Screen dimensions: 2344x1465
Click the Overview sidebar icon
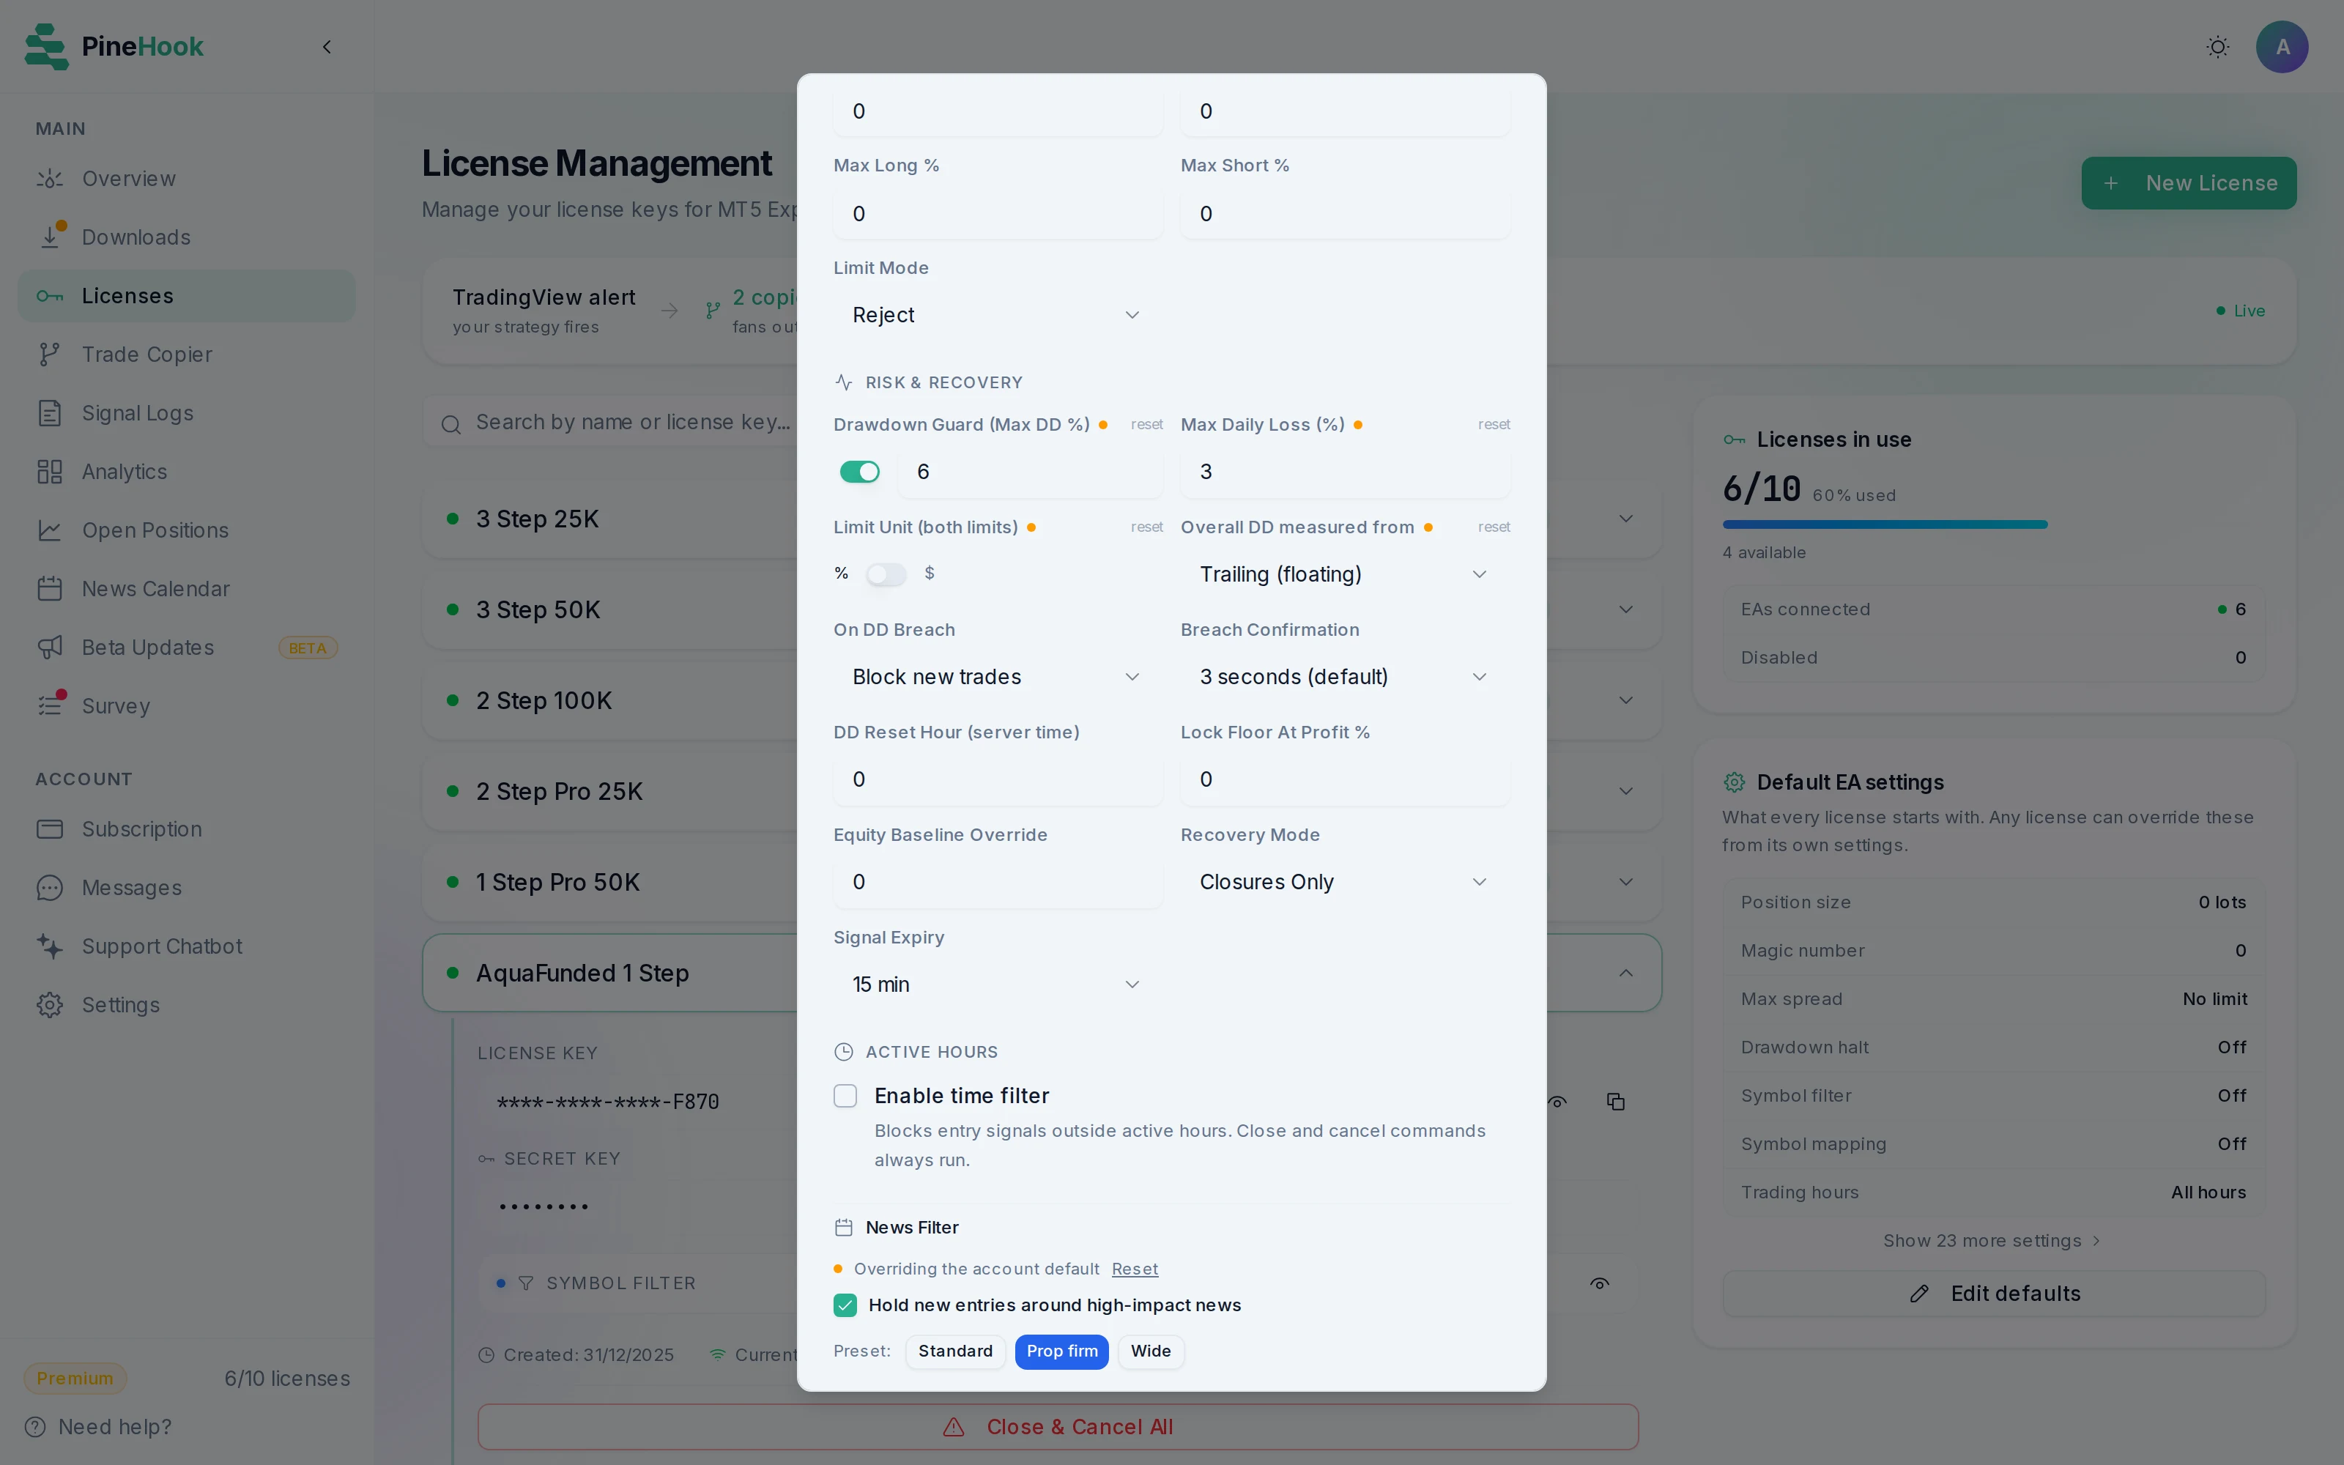click(49, 179)
